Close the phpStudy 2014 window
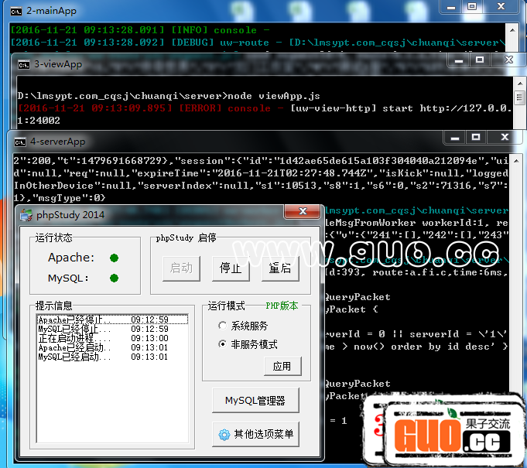Image resolution: width=527 pixels, height=468 pixels. point(302,211)
